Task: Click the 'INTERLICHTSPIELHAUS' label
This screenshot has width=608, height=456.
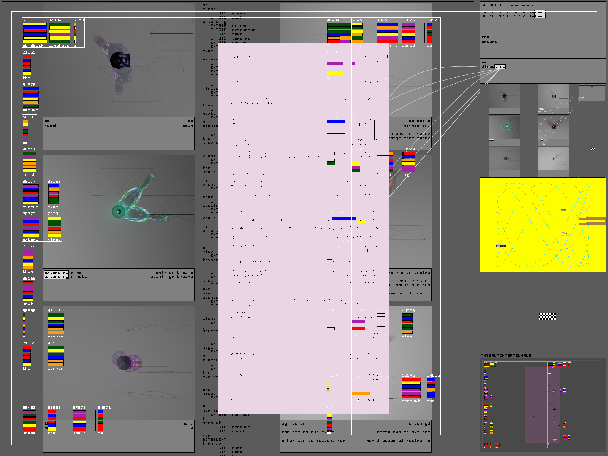Action: [x=506, y=356]
